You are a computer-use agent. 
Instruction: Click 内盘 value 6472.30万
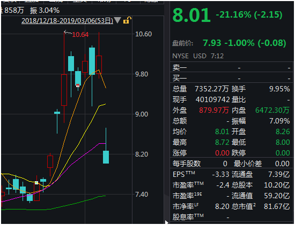272,110
